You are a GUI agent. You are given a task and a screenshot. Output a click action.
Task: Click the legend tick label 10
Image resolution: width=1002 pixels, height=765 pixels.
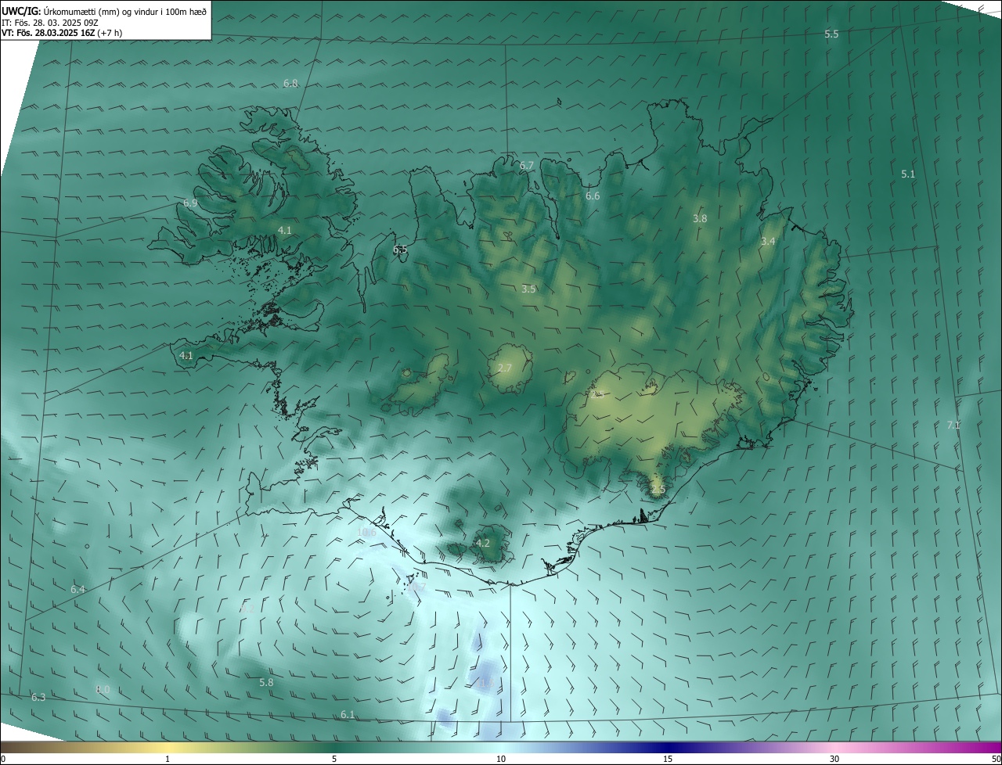click(x=501, y=759)
